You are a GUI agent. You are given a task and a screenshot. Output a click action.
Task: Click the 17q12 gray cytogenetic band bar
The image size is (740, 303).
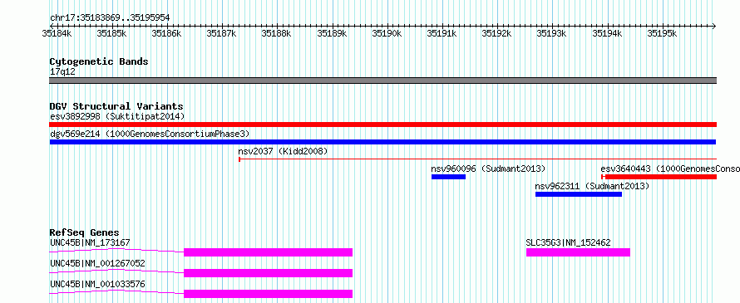point(382,81)
